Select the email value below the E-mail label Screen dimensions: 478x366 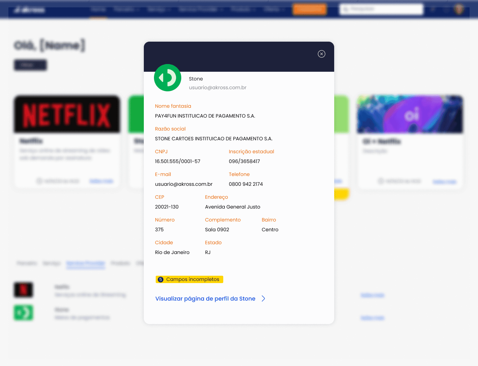pos(184,184)
